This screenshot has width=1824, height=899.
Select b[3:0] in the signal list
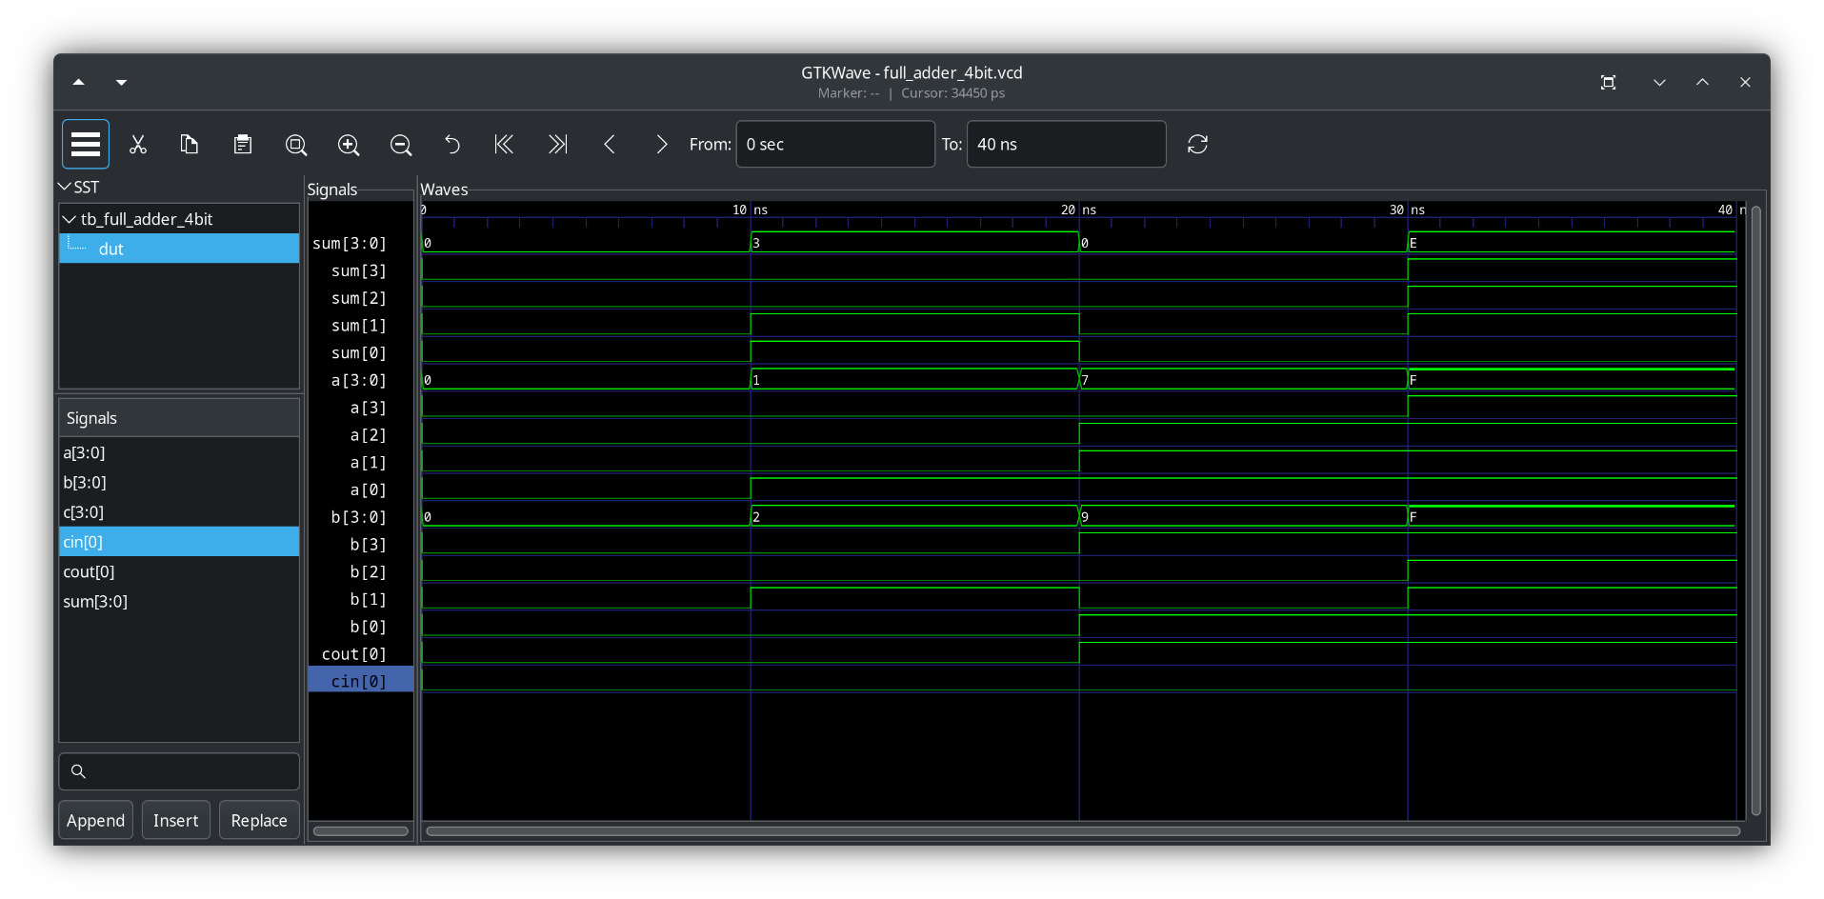179,482
